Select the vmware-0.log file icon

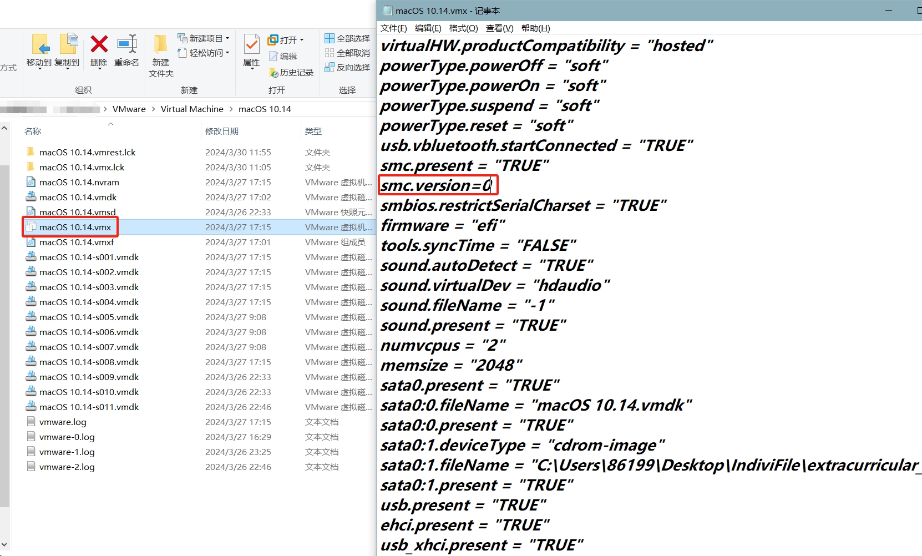point(31,436)
